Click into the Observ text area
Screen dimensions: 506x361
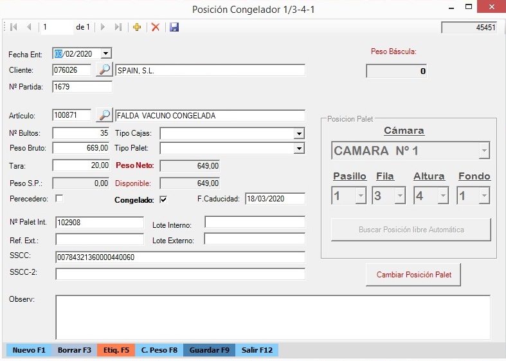(273, 317)
